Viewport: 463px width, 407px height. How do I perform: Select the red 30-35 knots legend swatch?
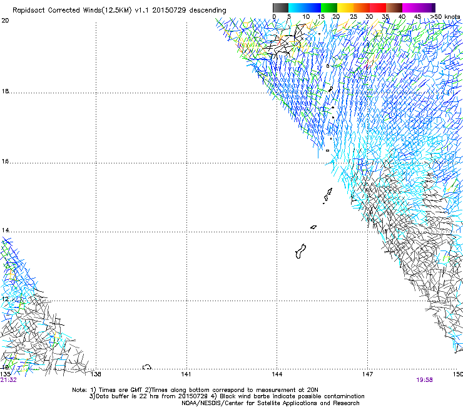pos(378,8)
